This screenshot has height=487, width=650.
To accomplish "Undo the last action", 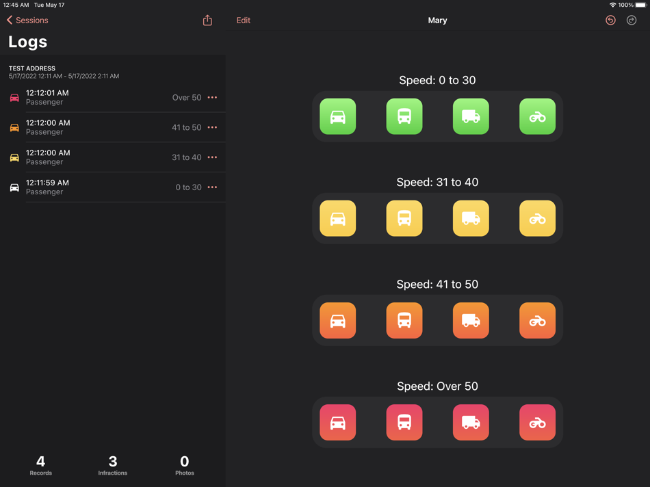I will pyautogui.click(x=610, y=20).
